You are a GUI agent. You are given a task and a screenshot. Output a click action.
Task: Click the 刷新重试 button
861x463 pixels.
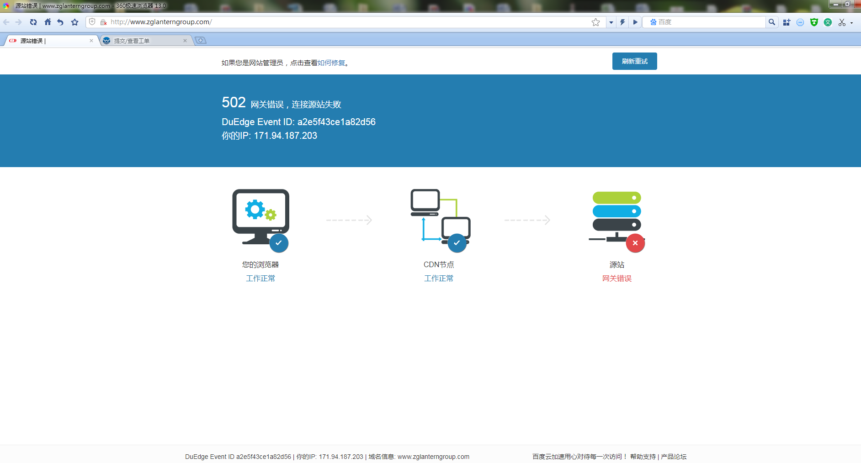tap(634, 61)
